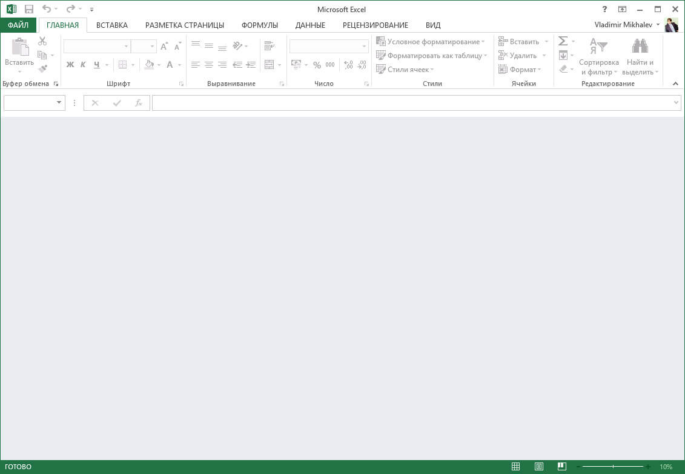Image resolution: width=685 pixels, height=474 pixels.
Task: Open Стили ячеек dropdown
Action: pos(405,70)
